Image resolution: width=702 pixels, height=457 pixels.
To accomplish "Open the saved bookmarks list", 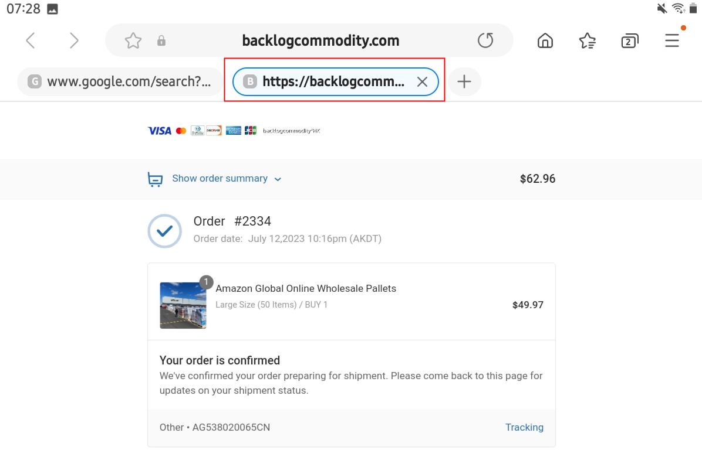I will [x=588, y=40].
